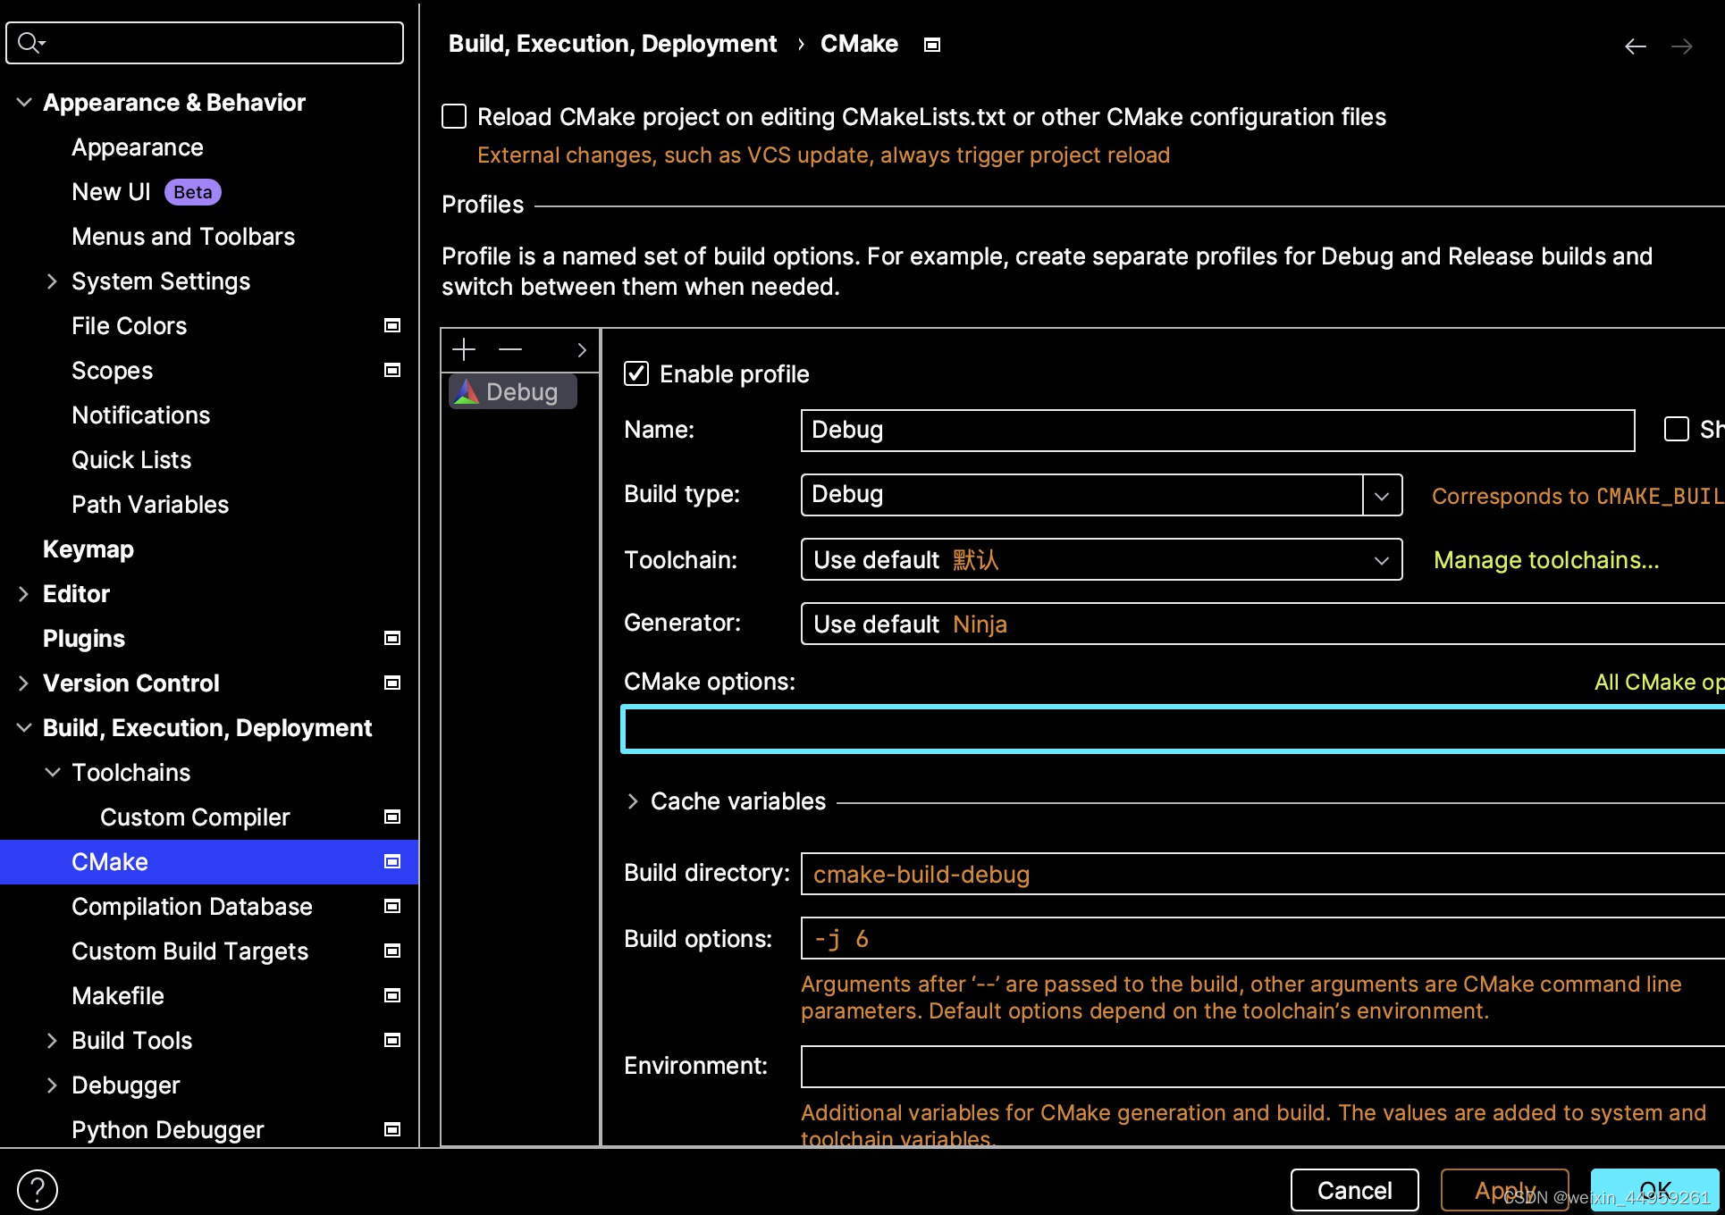The height and width of the screenshot is (1215, 1725).
Task: Click the search magnifier icon in settings
Action: pos(30,43)
